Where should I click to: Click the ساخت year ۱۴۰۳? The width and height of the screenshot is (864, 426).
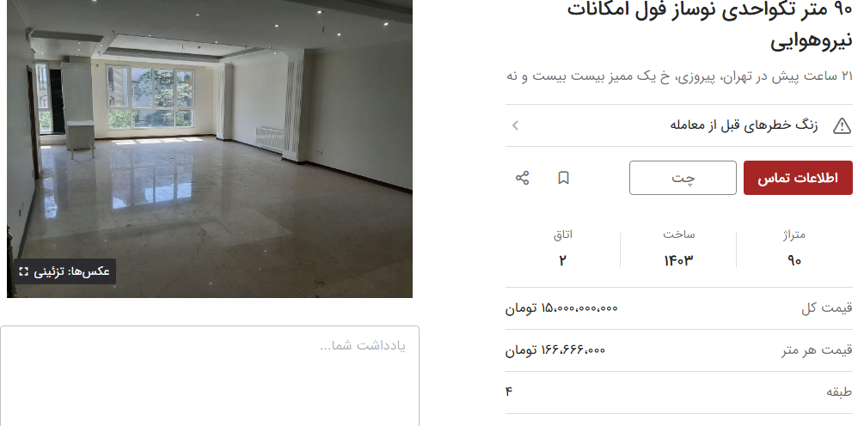pos(678,260)
